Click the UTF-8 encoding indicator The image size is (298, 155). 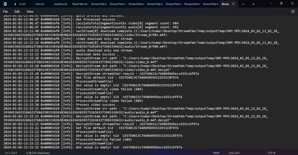click(272, 153)
